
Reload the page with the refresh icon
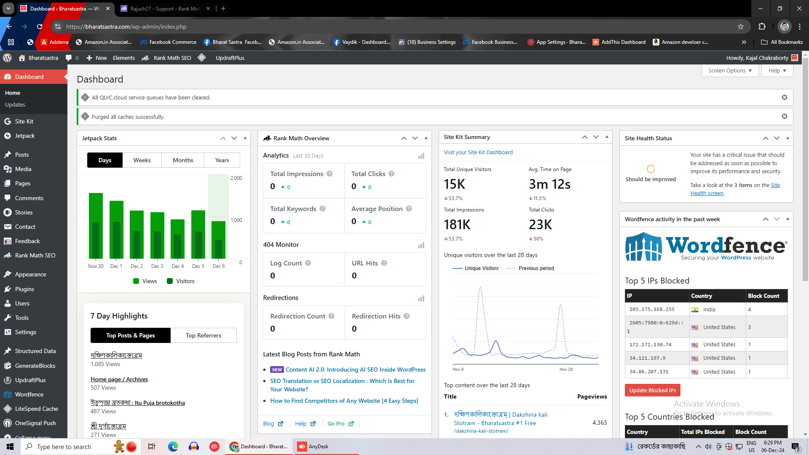pyautogui.click(x=40, y=27)
